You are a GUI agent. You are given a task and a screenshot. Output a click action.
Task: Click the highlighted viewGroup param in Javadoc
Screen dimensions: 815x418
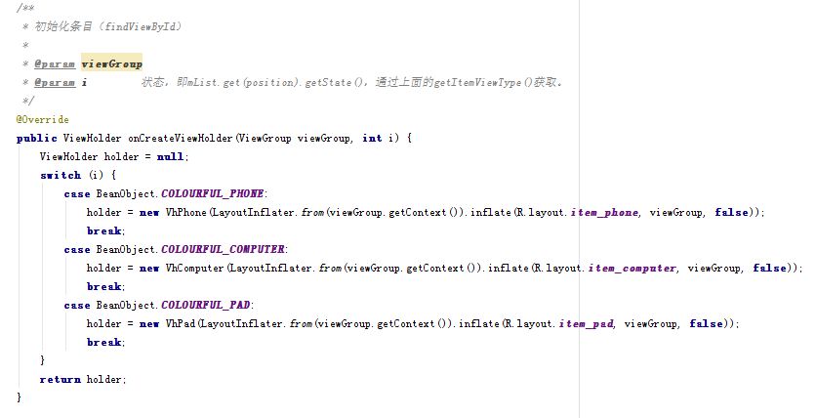(111, 63)
